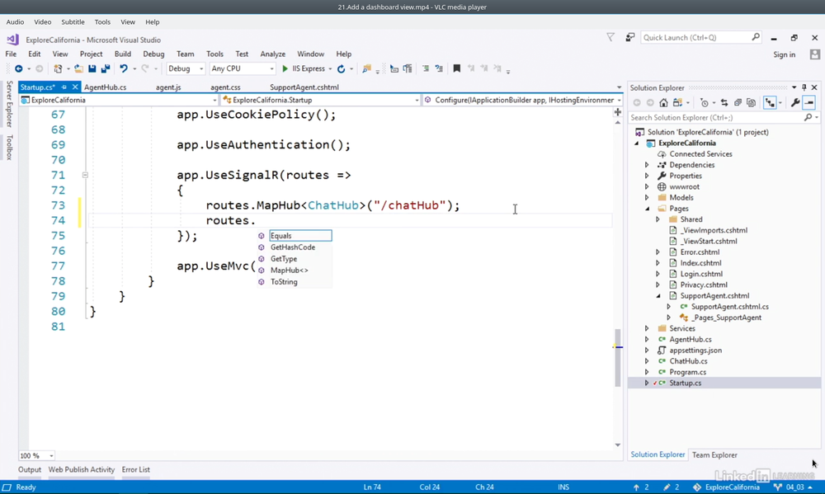This screenshot has height=494, width=825.
Task: Switch to the SupportAgent.cshtml tab
Action: tap(304, 87)
